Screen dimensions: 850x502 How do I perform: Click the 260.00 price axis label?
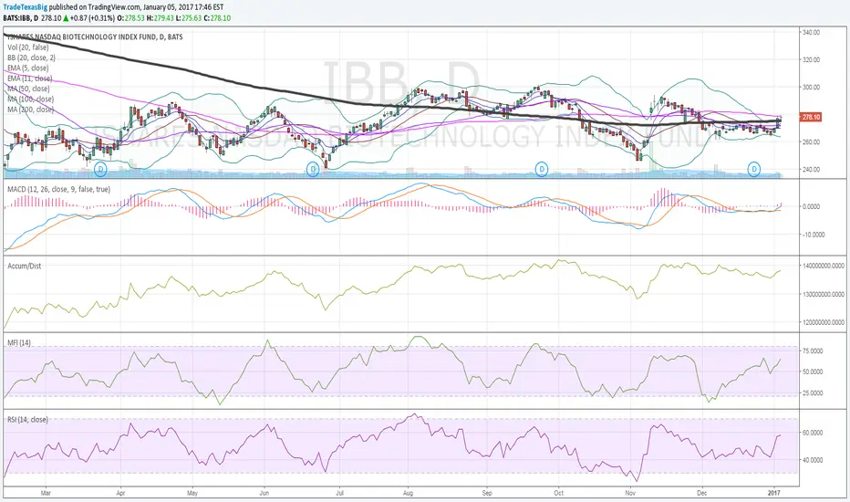(811, 141)
